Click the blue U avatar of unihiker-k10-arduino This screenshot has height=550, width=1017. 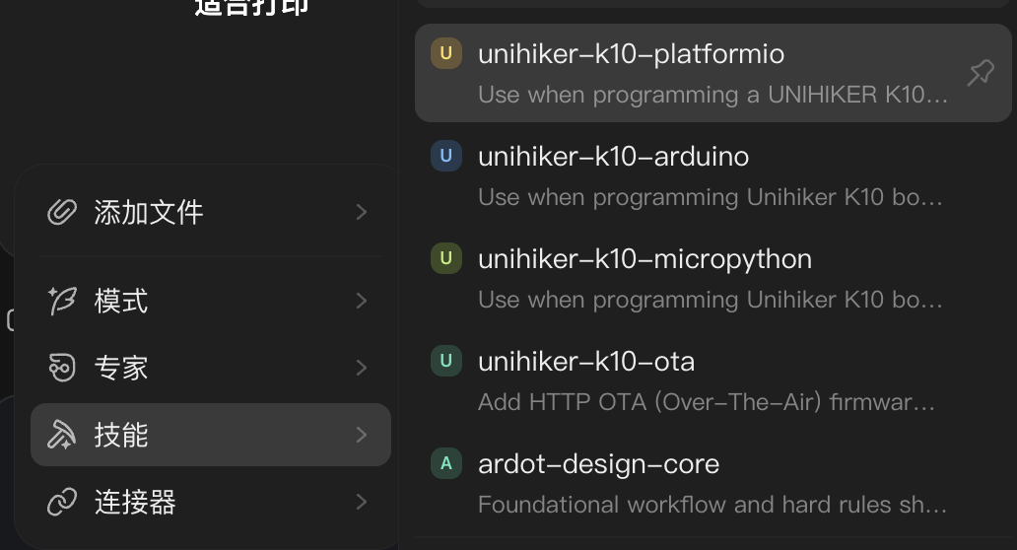tap(446, 156)
